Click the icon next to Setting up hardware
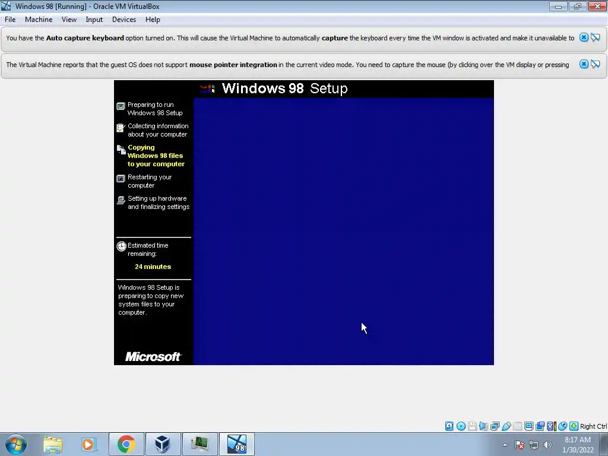Viewport: 608px width, 456px height. pyautogui.click(x=121, y=199)
